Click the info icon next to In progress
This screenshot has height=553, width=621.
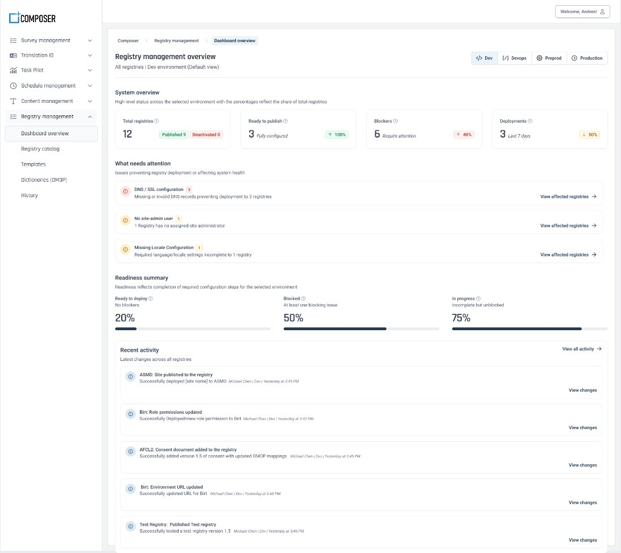tap(478, 298)
